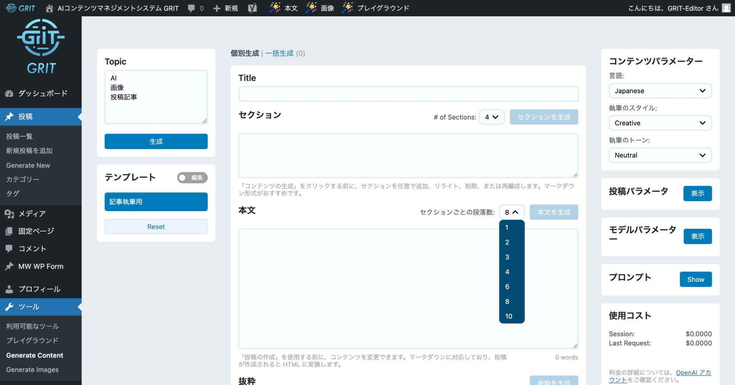Toggle the テンプレート 編集 switch

[192, 178]
